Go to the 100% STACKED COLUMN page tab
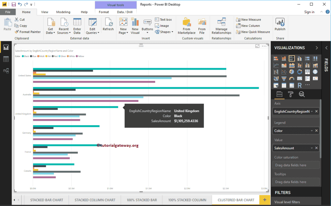This screenshot has height=206, width=331. (x=187, y=200)
